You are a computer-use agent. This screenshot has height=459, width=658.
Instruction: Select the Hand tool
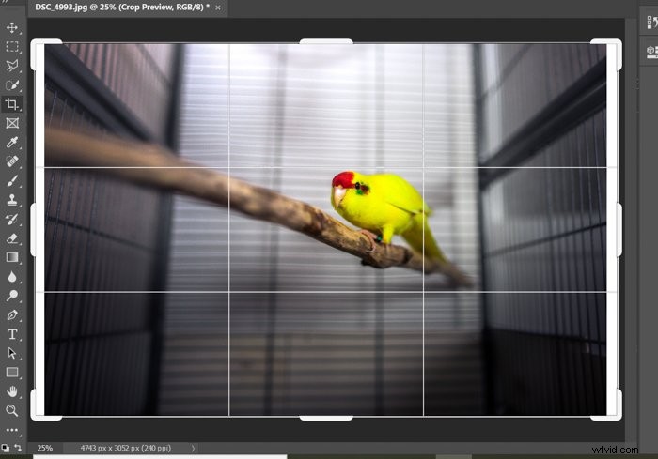[x=11, y=391]
